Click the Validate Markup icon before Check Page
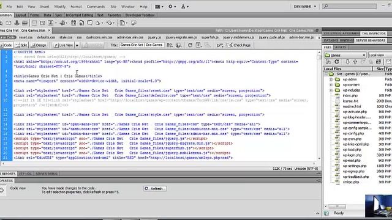Screen dimensions: 392x220 (220, 45)
